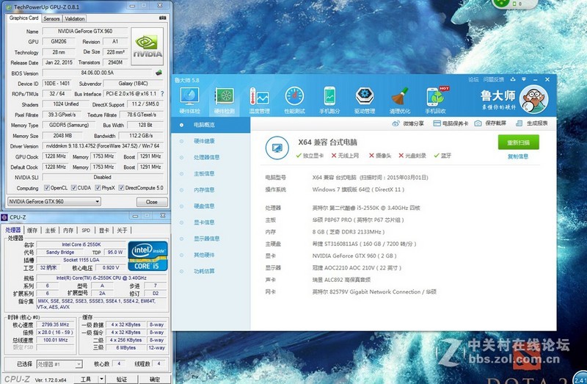Click the BIOS Version field 84.06.0D.00.5A
This screenshot has height=384, width=587.
(98, 73)
